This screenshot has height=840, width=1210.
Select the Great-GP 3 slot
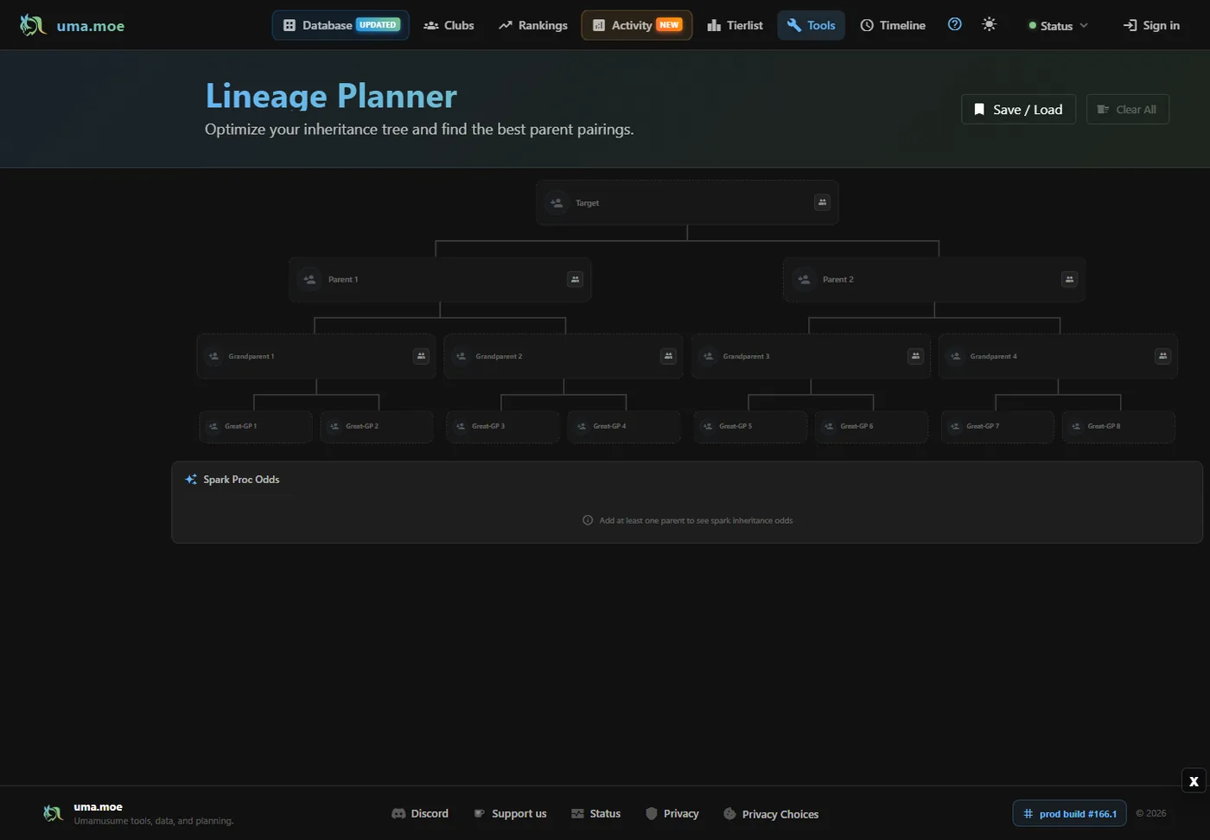(x=503, y=426)
